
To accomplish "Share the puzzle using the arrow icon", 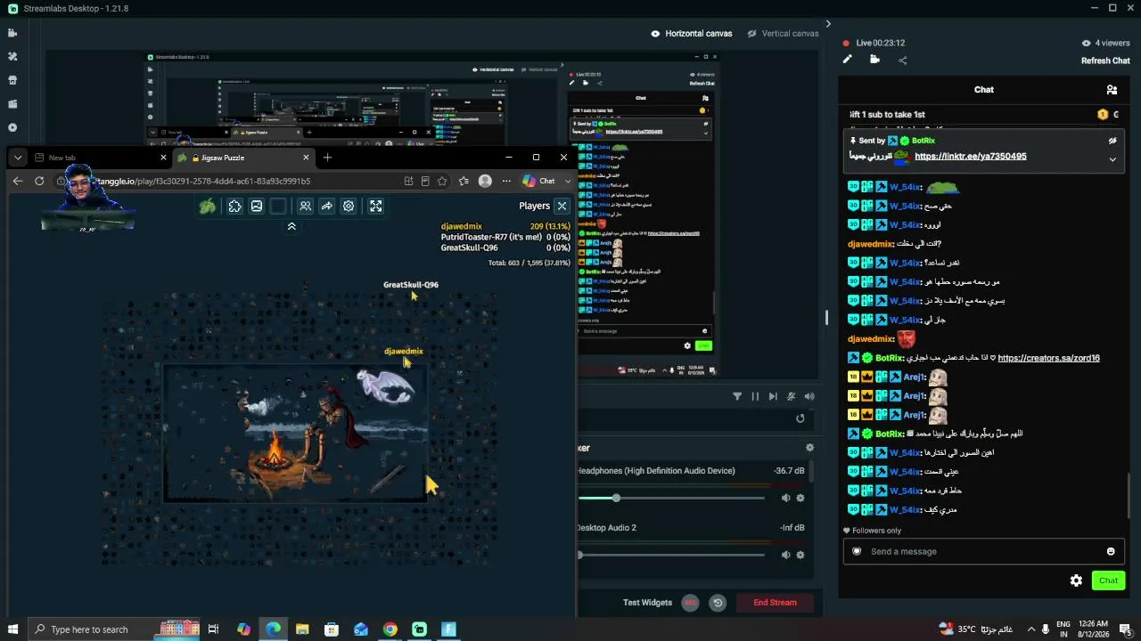I will [x=327, y=206].
